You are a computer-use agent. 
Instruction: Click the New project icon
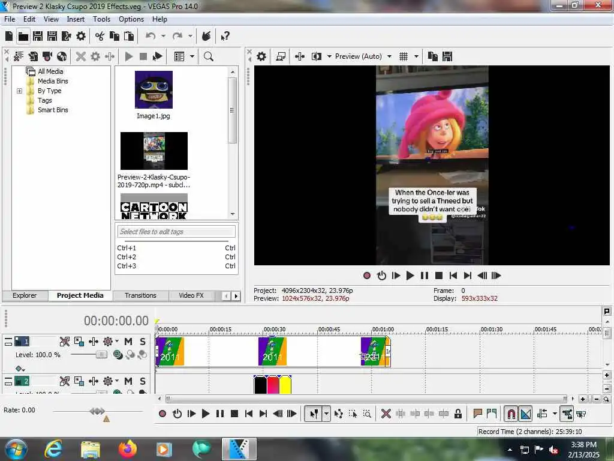9,37
